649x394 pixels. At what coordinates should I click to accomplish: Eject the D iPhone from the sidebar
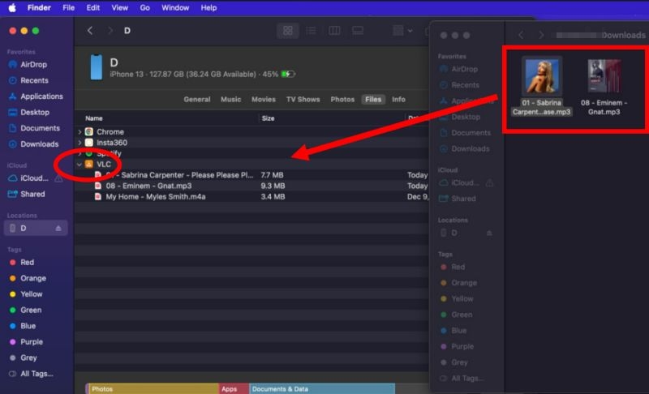coord(58,229)
